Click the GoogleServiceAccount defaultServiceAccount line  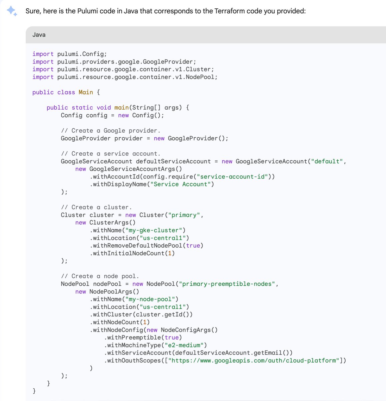pos(204,161)
